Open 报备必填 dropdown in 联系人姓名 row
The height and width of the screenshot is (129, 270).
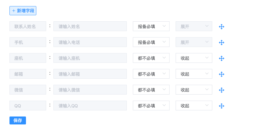[151, 26]
